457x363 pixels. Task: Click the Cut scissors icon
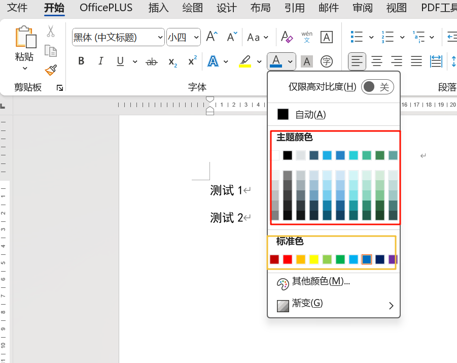(51, 31)
